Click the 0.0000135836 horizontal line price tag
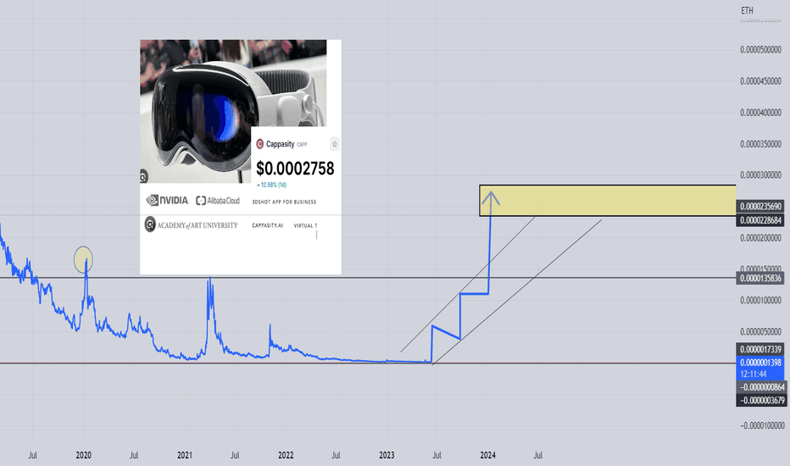790x466 pixels. (x=761, y=278)
